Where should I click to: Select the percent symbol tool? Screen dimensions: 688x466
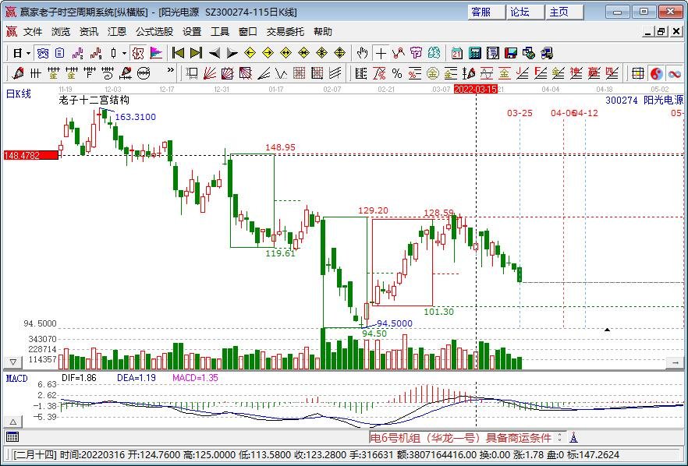click(396, 73)
